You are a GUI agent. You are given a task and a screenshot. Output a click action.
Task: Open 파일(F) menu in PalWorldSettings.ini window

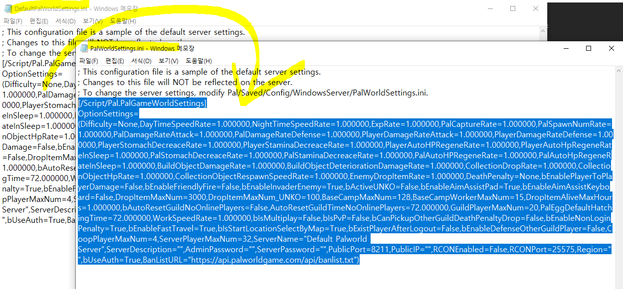(89, 61)
